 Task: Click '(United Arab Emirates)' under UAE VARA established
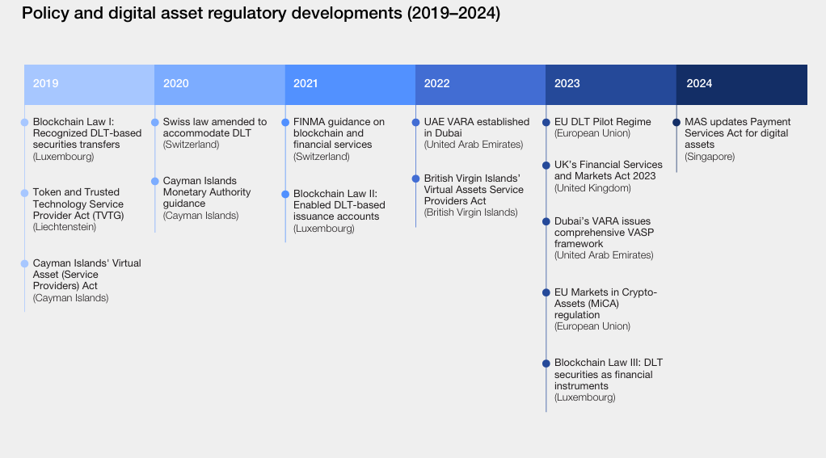click(474, 145)
